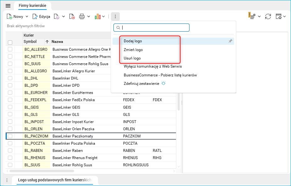Expand the chart reports dropdown arrow
The width and height of the screenshot is (291, 186).
103,17
